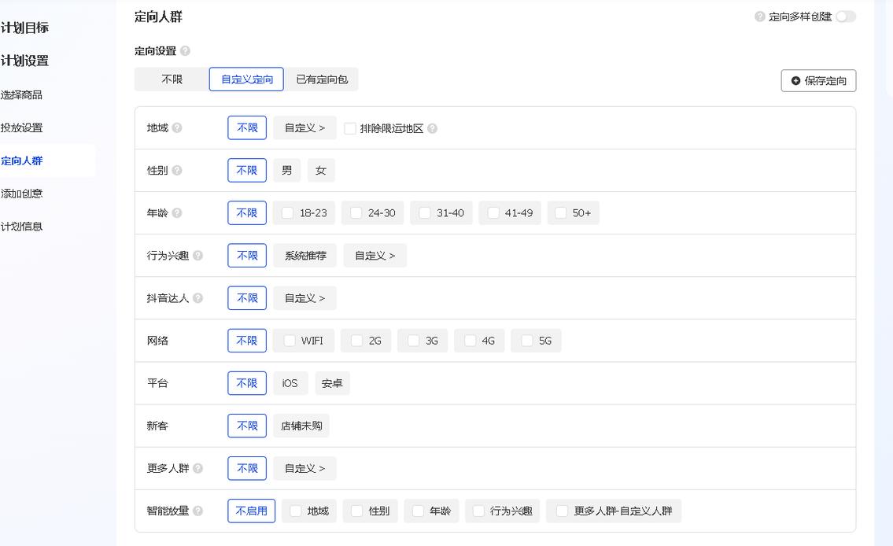
Task: Select 女 gender option
Action: (x=321, y=170)
